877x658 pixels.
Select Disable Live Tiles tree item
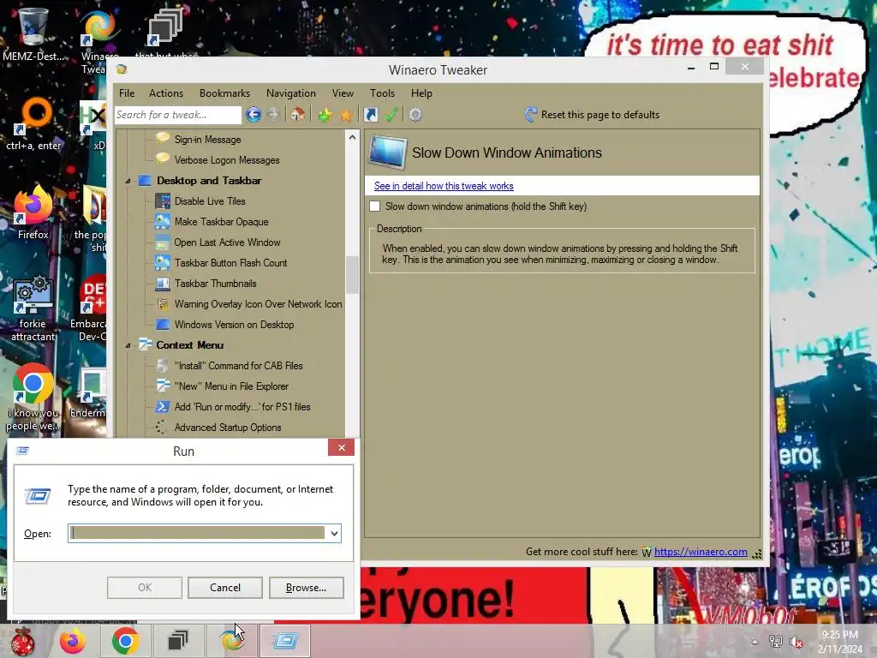(210, 200)
